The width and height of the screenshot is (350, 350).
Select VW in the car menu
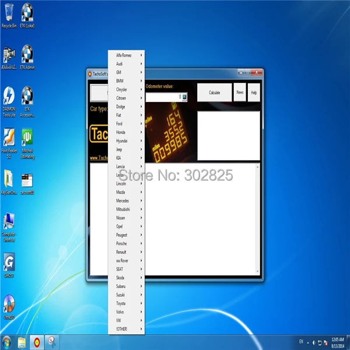point(127,320)
